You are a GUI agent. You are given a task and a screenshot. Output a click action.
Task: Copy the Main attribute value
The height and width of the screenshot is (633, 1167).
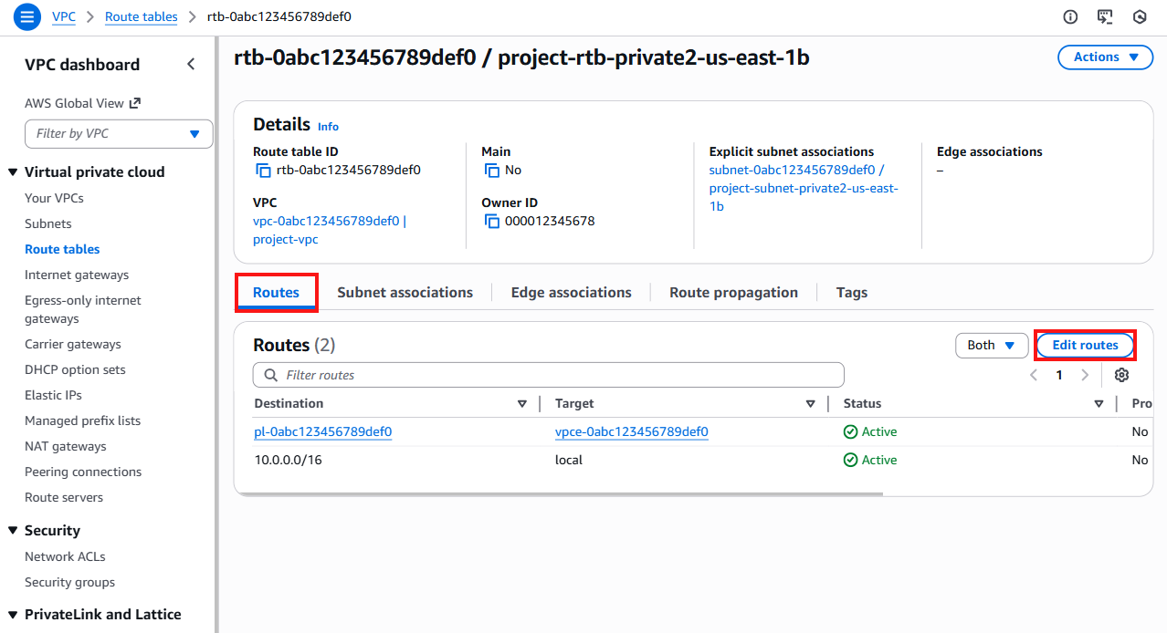click(491, 170)
